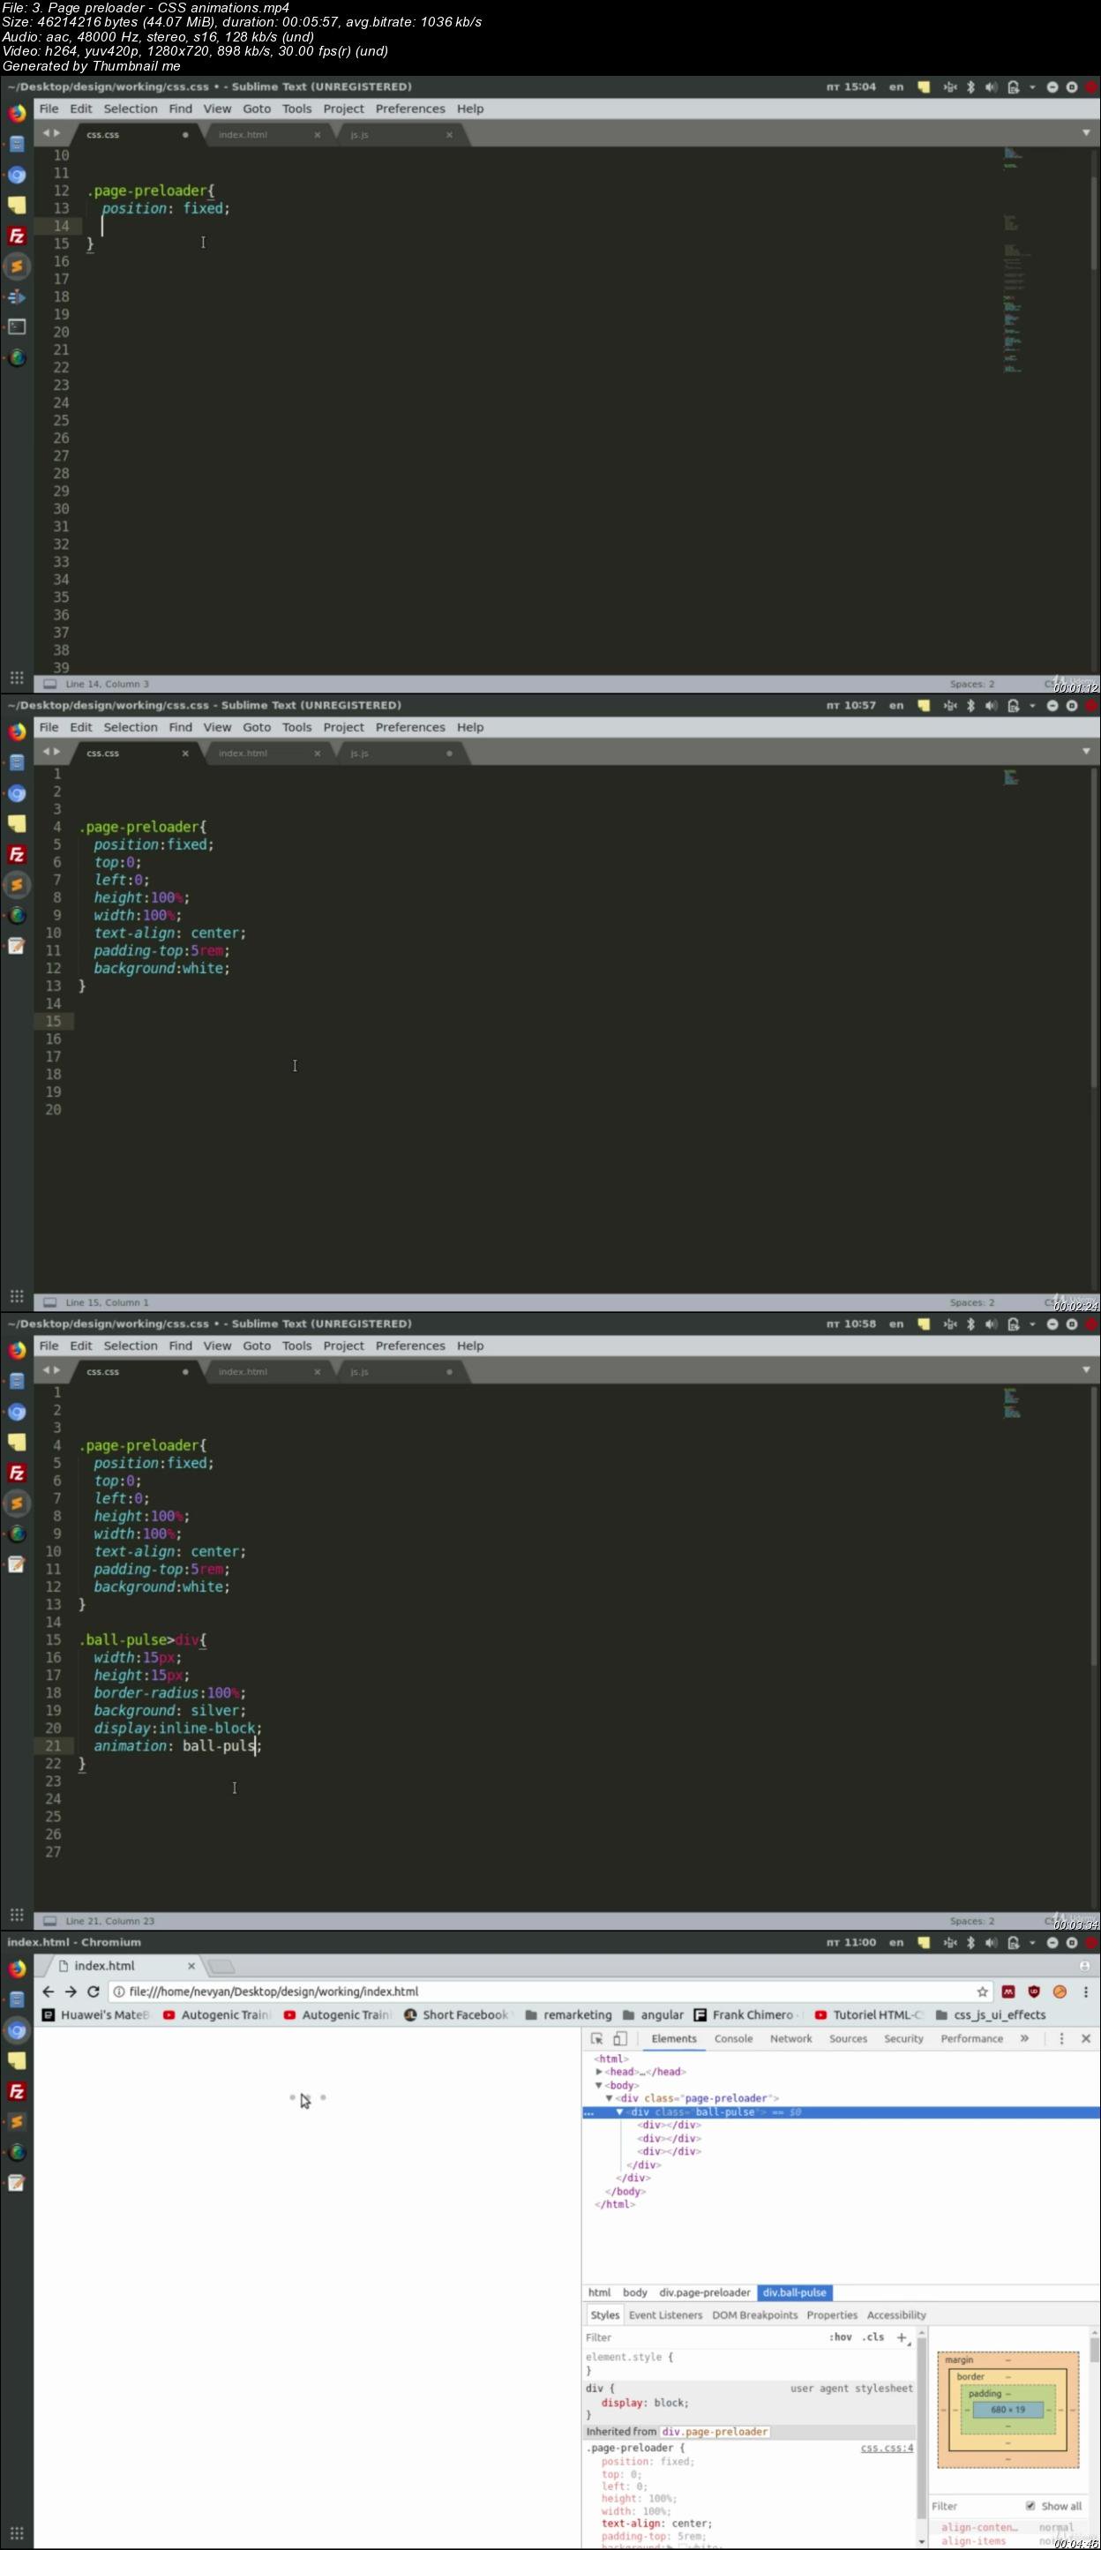Viewport: 1101px width, 2550px height.
Task: Select body in the DevTools breadcrumb
Action: coord(634,2291)
